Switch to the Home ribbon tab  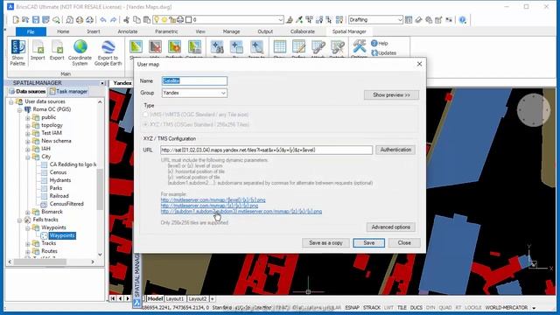click(x=63, y=31)
